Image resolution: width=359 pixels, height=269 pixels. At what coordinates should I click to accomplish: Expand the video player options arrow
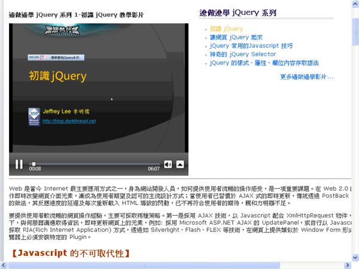coord(180,164)
